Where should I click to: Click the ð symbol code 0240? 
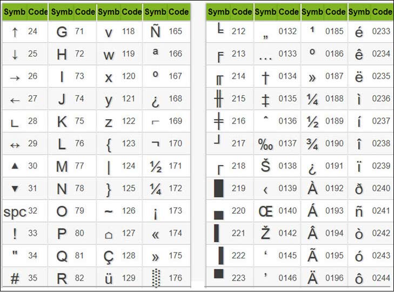359,189
